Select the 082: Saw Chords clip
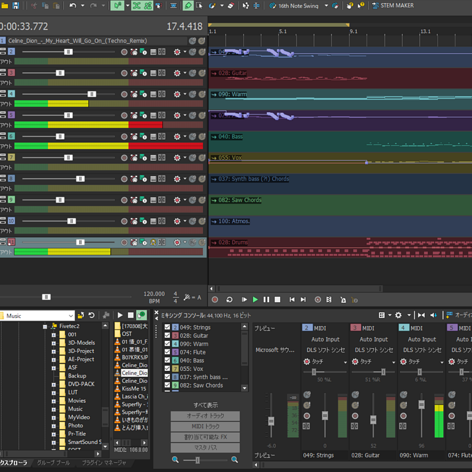Viewport: 472px width, 472px height. coord(340,205)
